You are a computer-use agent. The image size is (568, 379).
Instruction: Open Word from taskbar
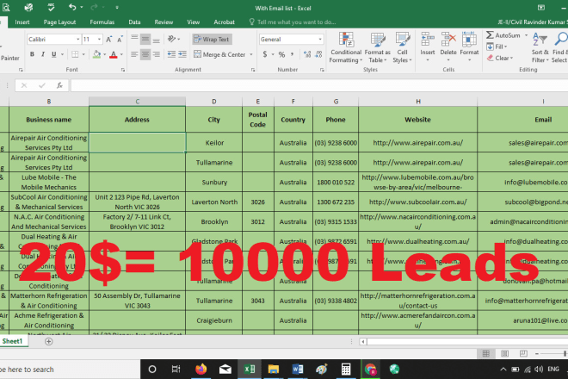(298, 370)
